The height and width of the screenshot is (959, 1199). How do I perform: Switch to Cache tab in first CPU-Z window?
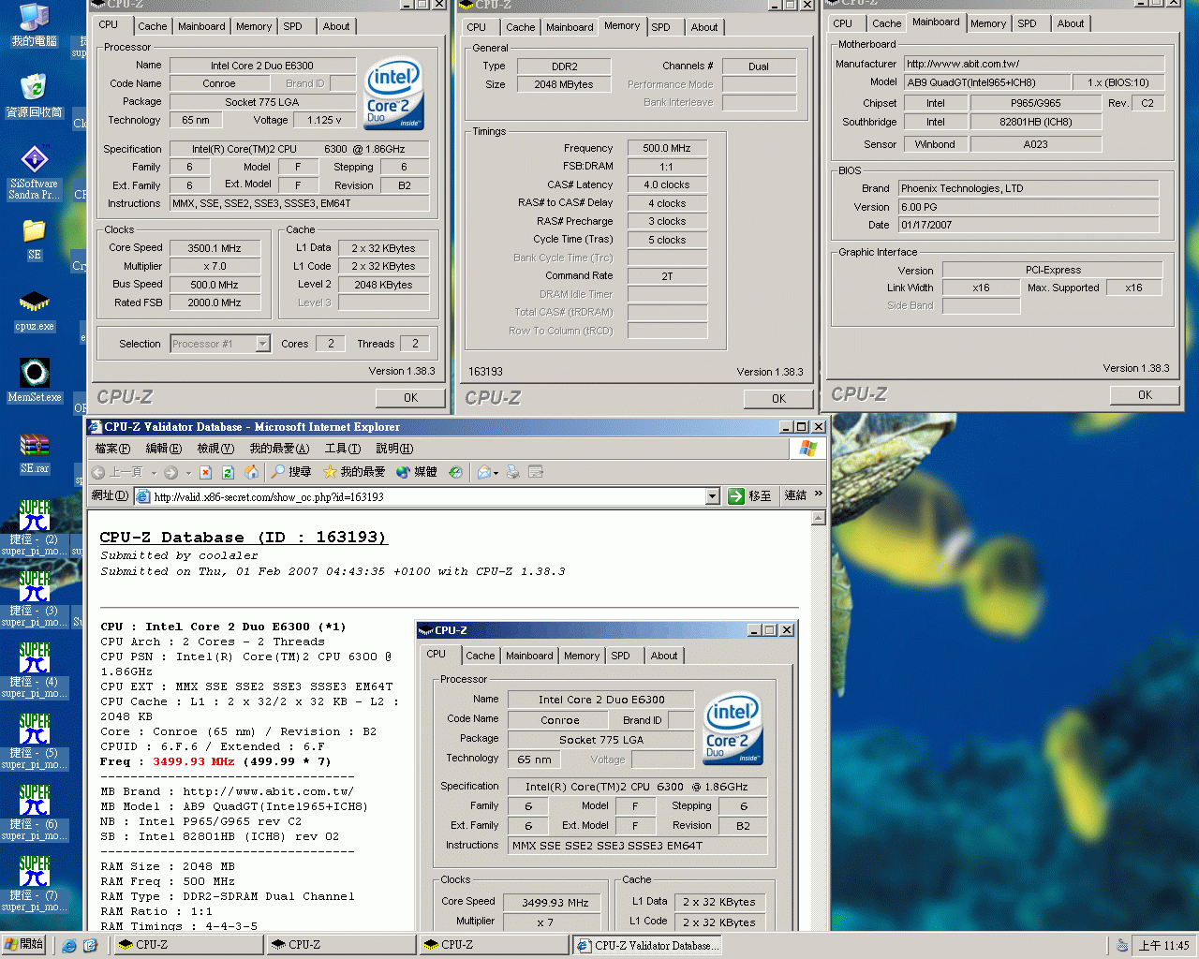click(153, 26)
